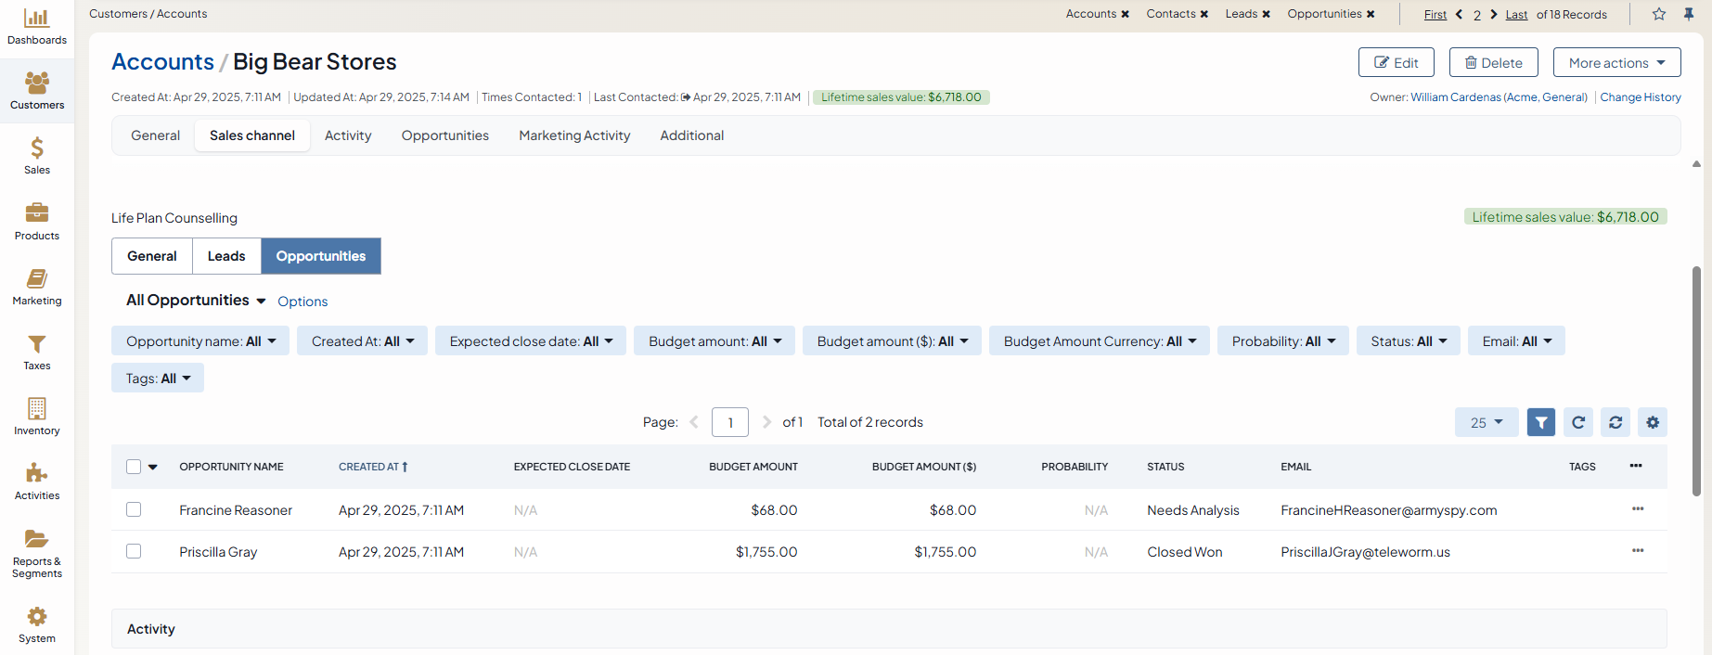Screen dimensions: 1712x655
Task: Go to Reports & Segments
Action: pyautogui.click(x=37, y=553)
